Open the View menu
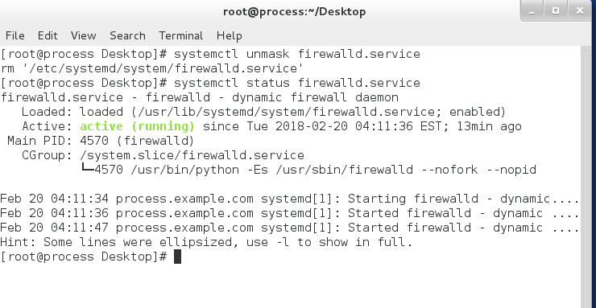596x308 pixels. (83, 35)
